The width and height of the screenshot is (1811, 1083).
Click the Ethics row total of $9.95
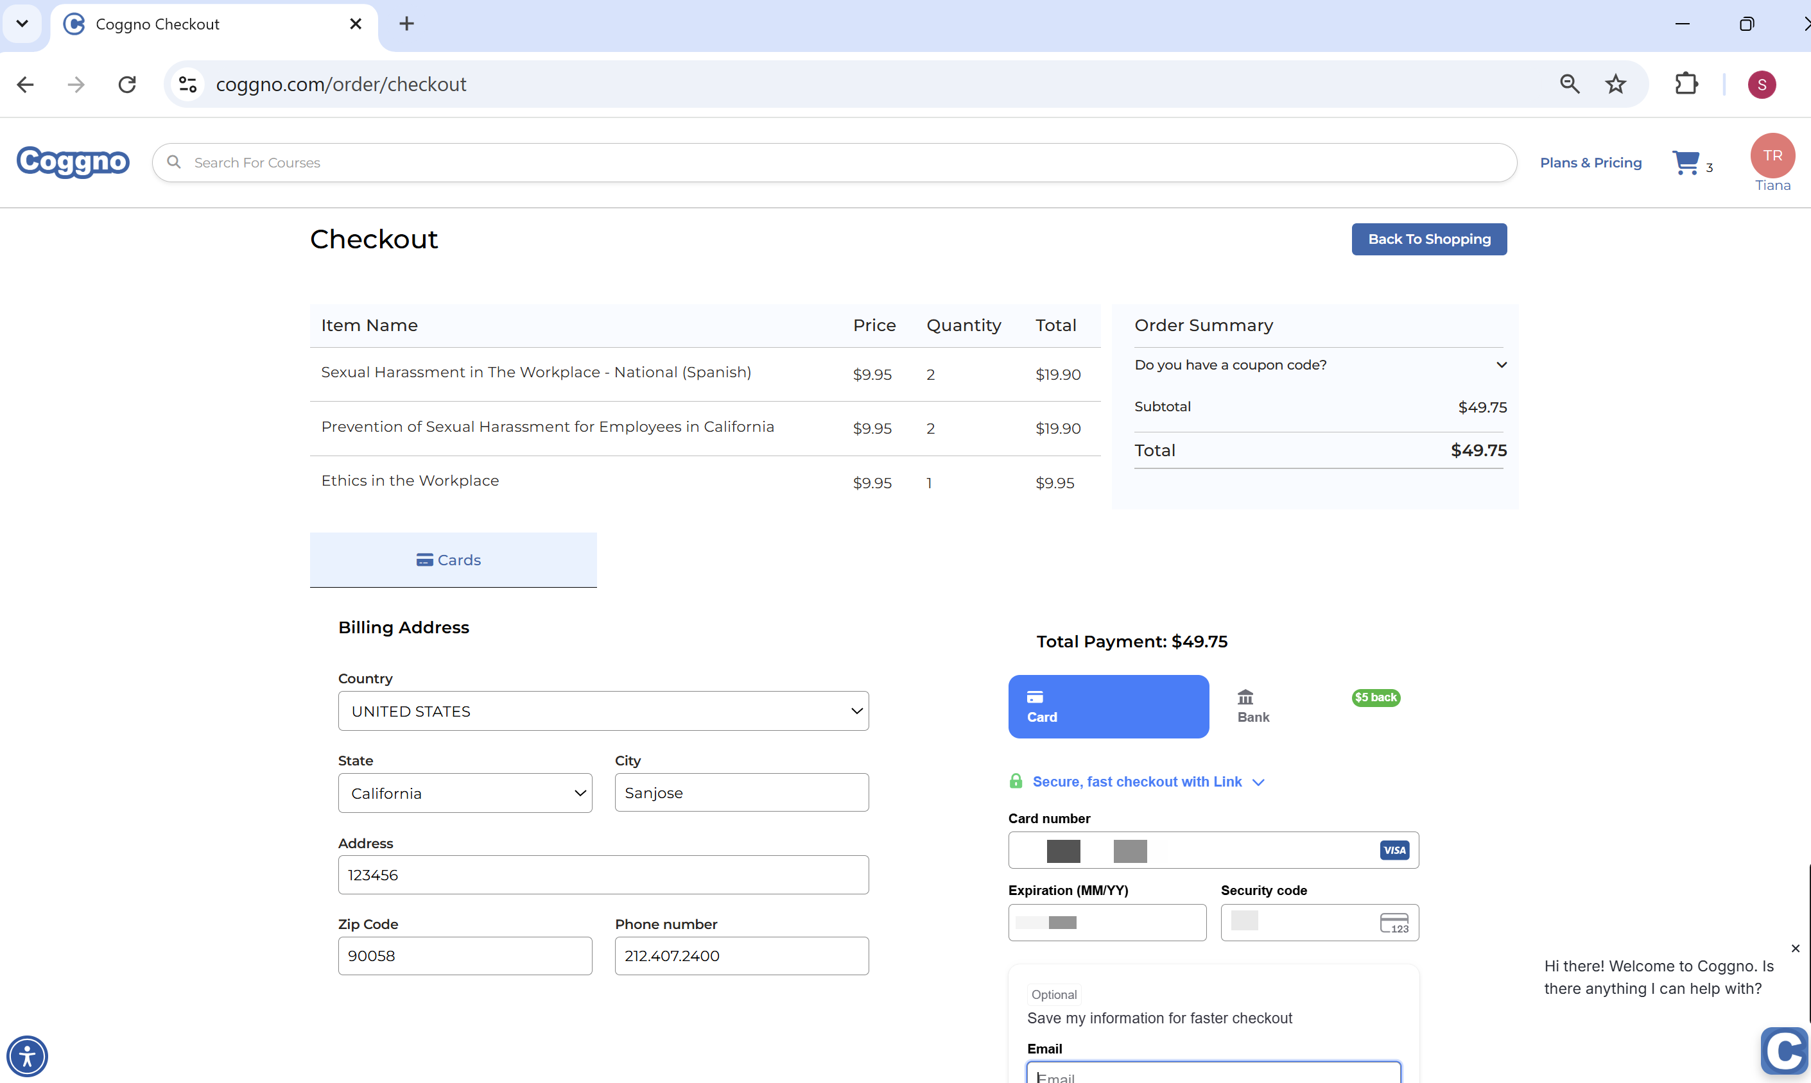pyautogui.click(x=1055, y=482)
